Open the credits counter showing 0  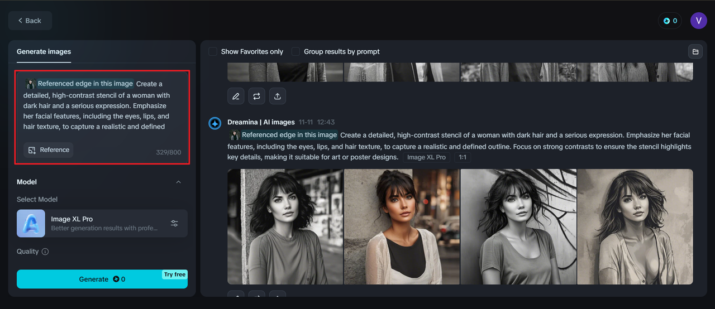670,21
